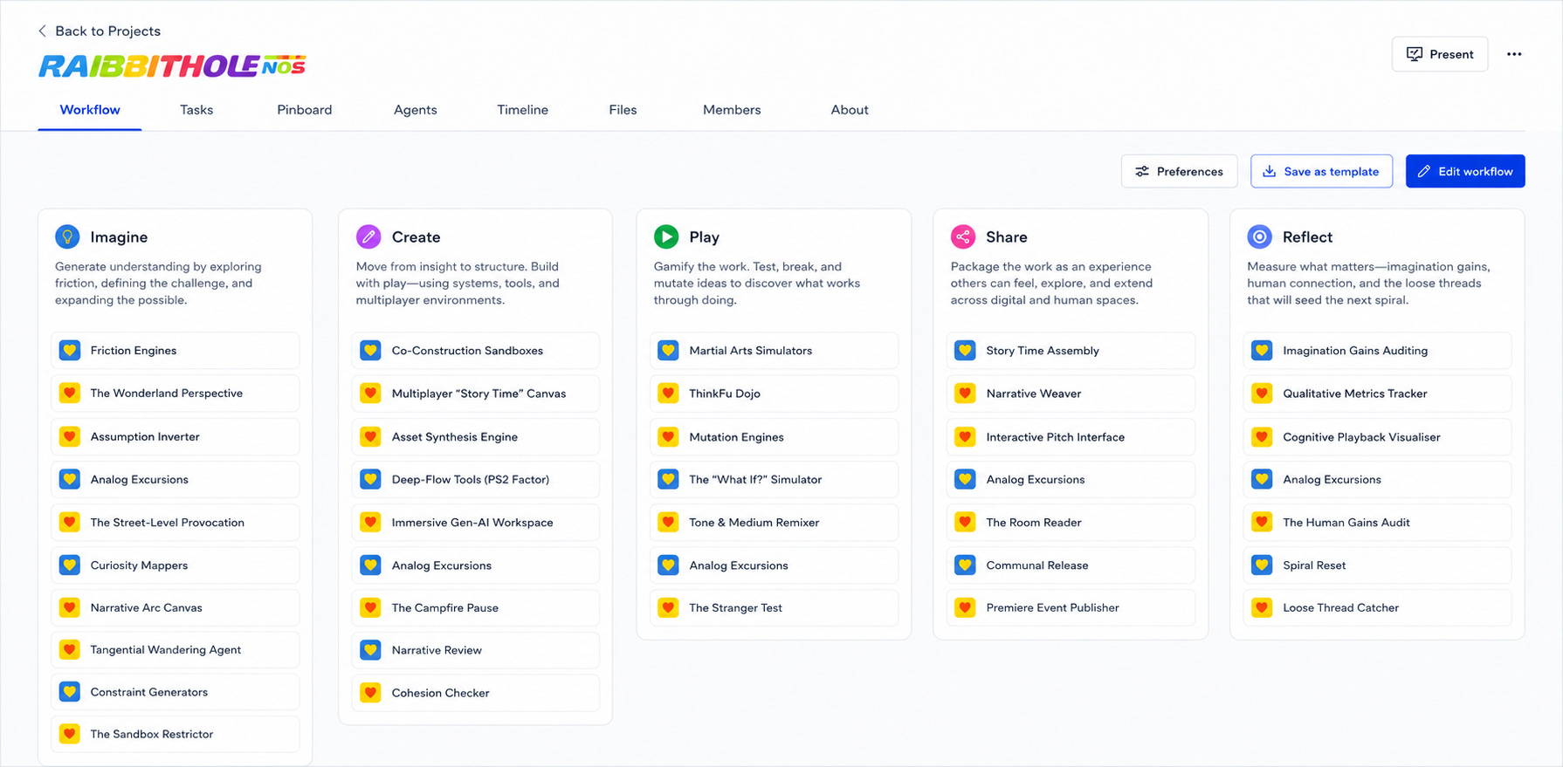Click the heart icon beside Assumption Inverter
This screenshot has width=1563, height=767.
pyautogui.click(x=70, y=436)
